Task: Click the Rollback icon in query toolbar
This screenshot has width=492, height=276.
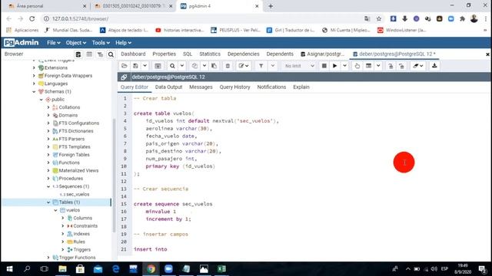Action: (401, 66)
